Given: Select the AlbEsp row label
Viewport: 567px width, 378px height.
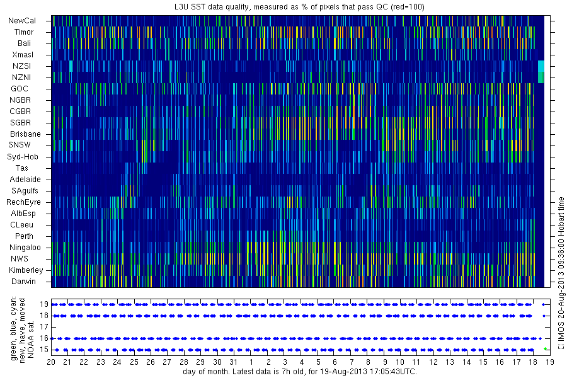Looking at the screenshot, I should (23, 214).
